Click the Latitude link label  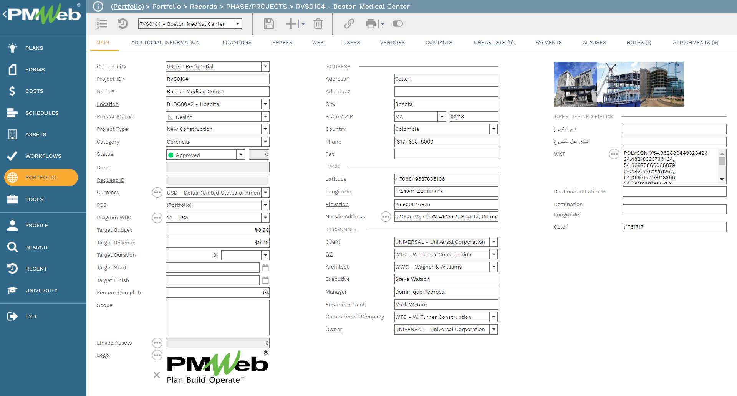click(336, 179)
